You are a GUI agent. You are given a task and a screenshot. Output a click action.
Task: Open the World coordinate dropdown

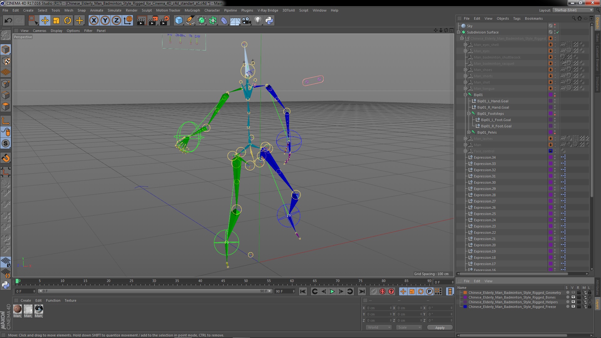click(379, 327)
